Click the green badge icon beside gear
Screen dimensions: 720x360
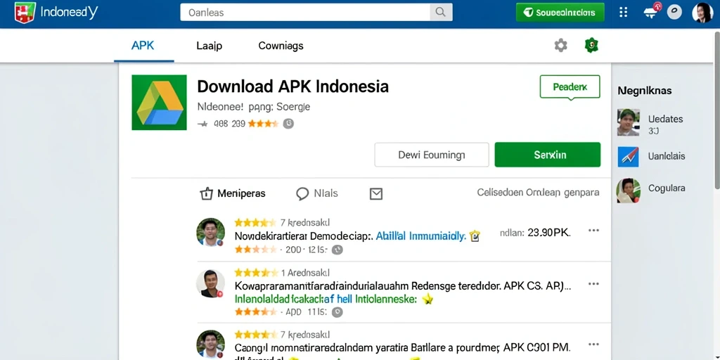coord(591,45)
